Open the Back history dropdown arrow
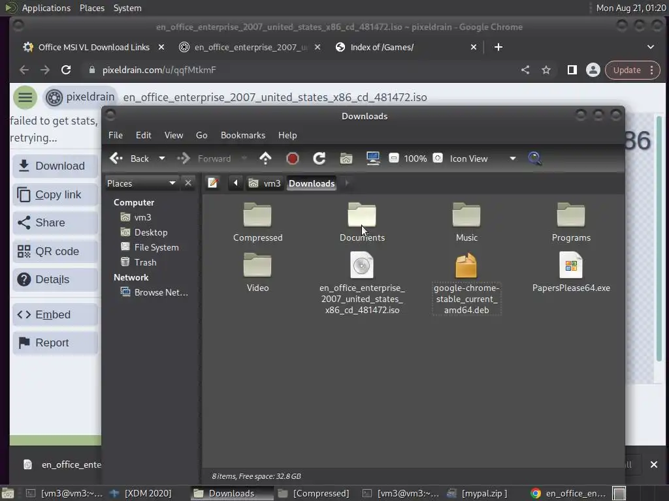Screen dimensions: 669x501 click(x=162, y=159)
